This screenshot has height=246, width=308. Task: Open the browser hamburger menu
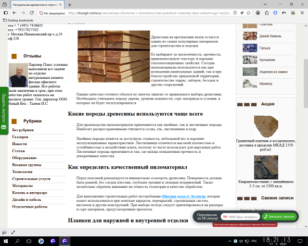(302, 13)
